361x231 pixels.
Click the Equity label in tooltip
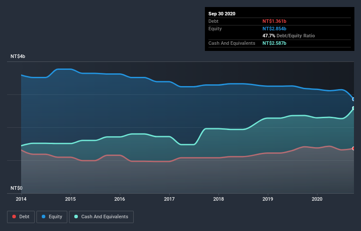pos(215,29)
